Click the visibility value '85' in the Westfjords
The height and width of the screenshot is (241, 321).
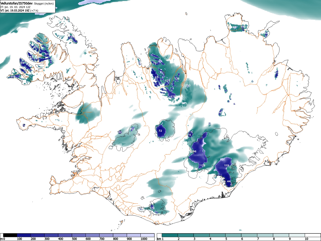(36, 47)
